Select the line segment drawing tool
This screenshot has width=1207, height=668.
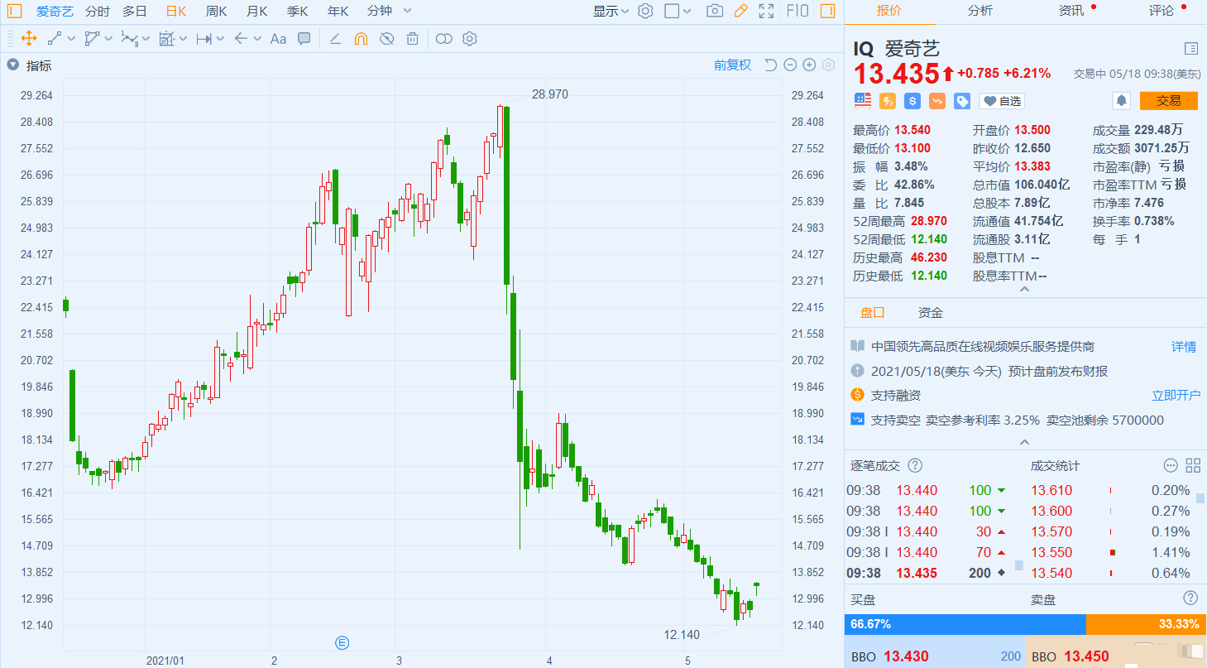tap(55, 38)
